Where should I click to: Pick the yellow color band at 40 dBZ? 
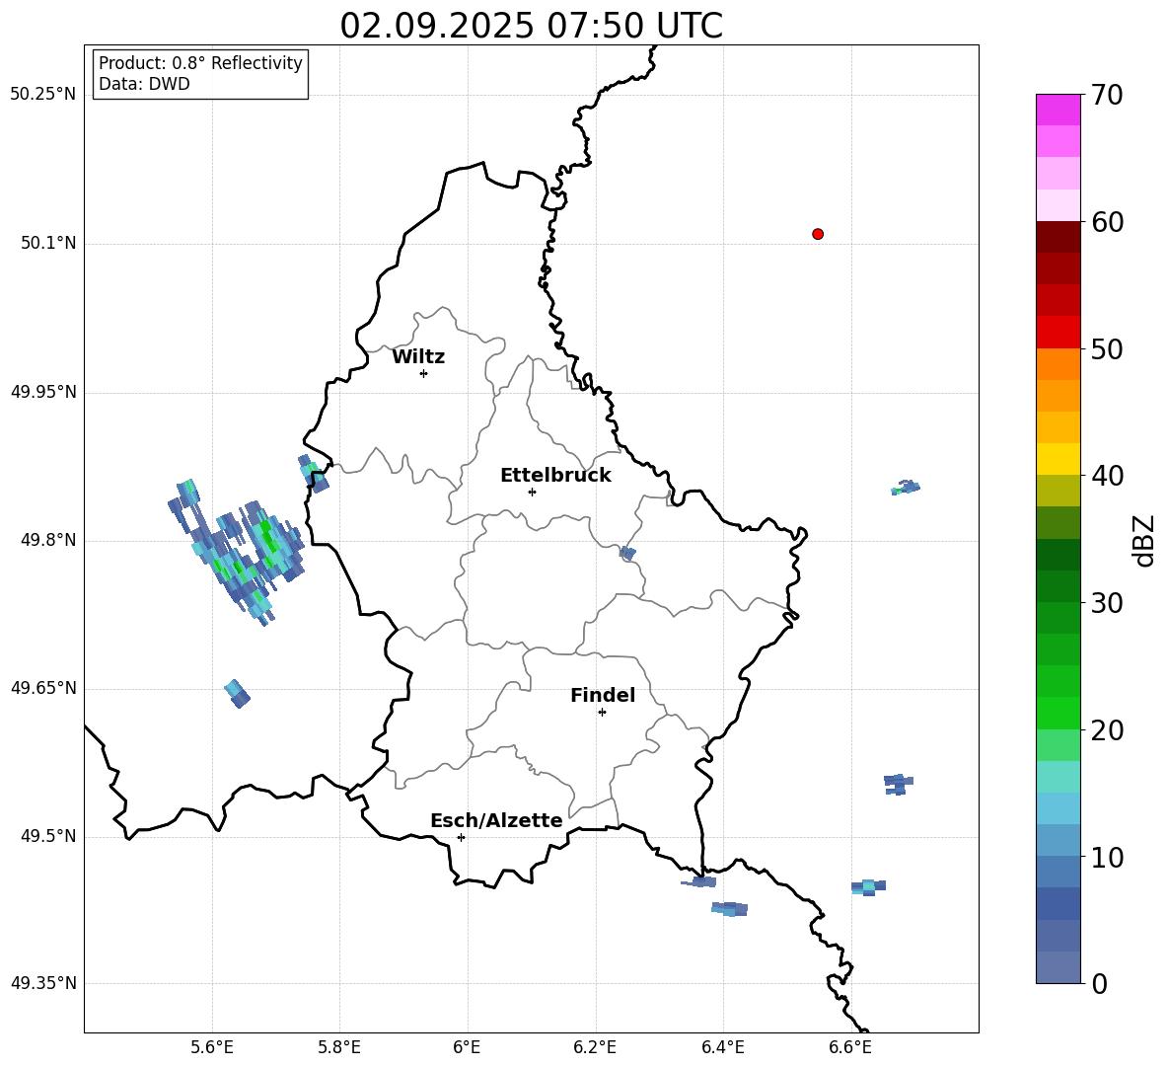(x=1058, y=460)
